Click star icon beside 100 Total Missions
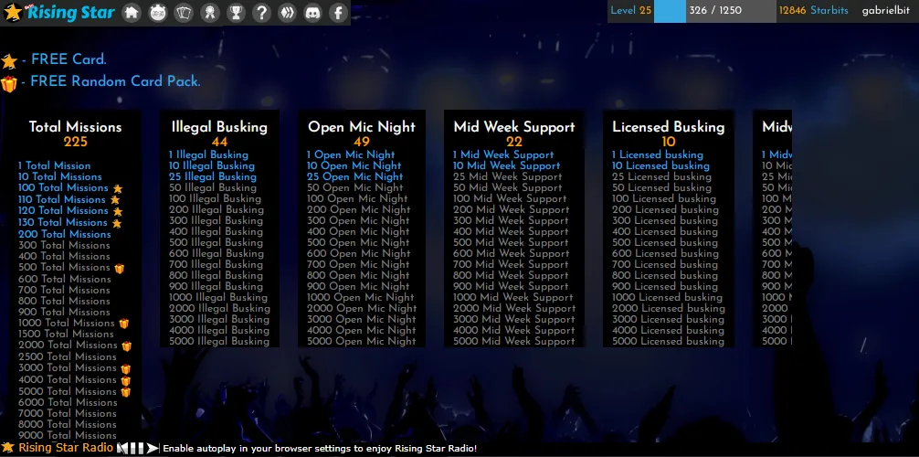The image size is (919, 457). [x=118, y=189]
